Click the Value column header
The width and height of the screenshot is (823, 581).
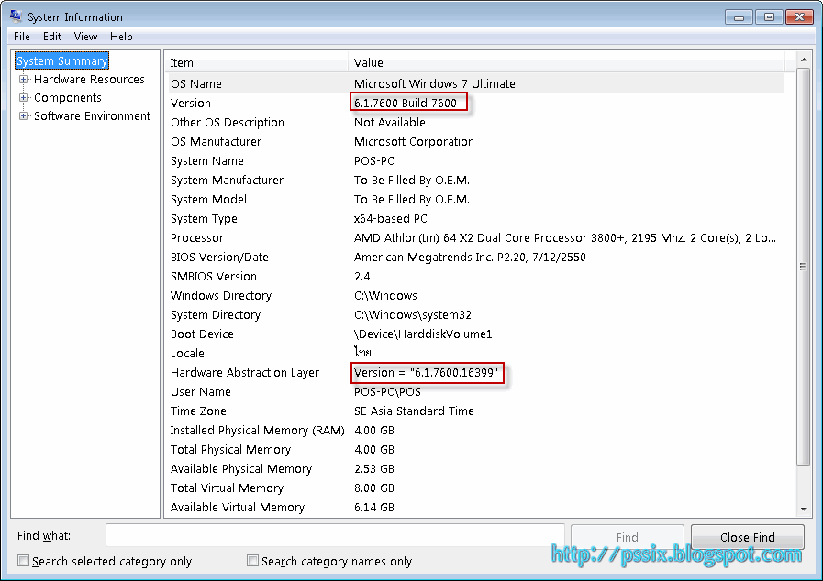click(x=566, y=63)
